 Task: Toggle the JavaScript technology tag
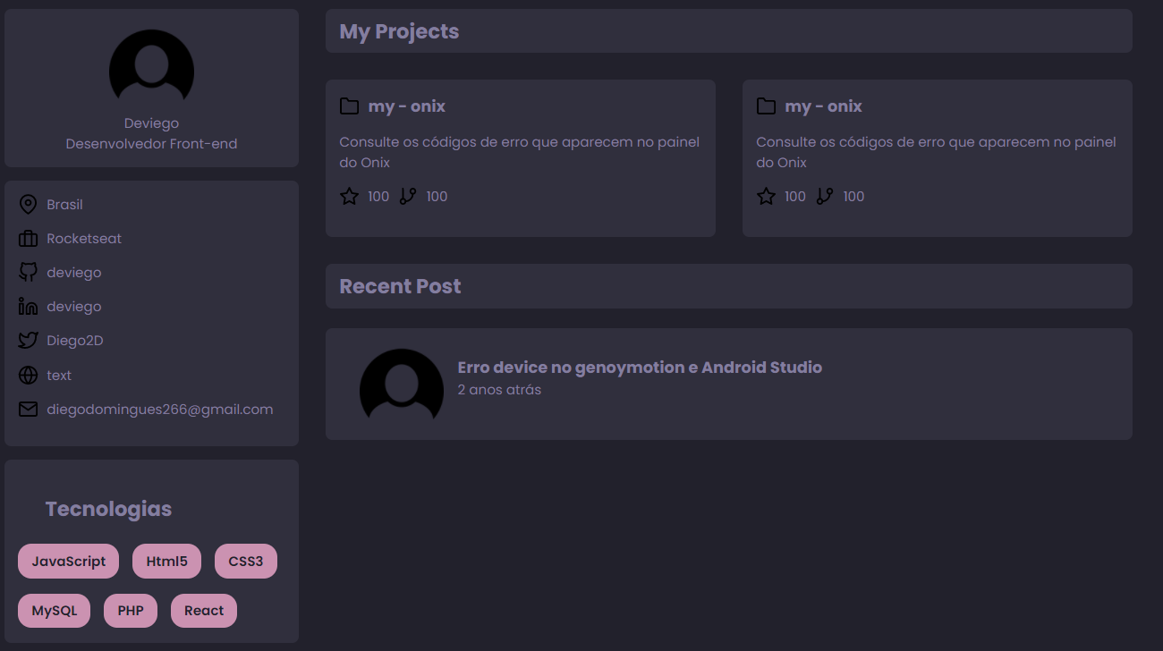68,561
